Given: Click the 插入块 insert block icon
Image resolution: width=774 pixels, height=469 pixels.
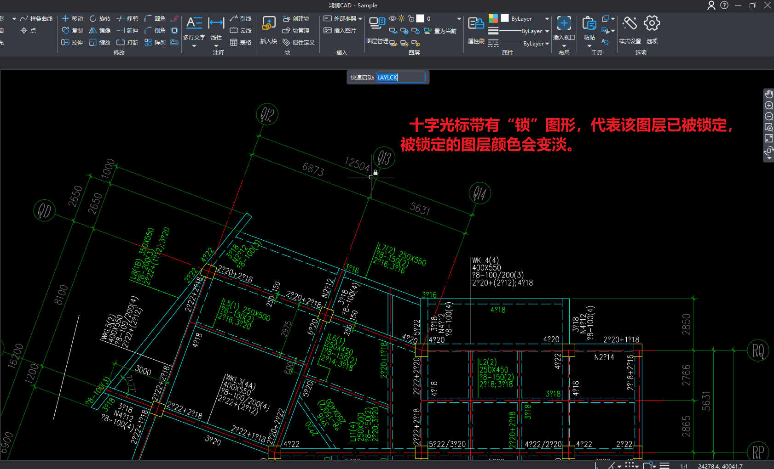Looking at the screenshot, I should 269,24.
